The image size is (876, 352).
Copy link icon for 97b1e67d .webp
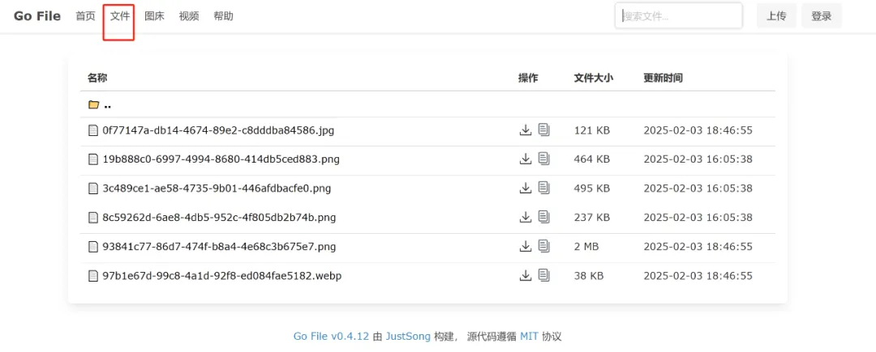(x=544, y=275)
